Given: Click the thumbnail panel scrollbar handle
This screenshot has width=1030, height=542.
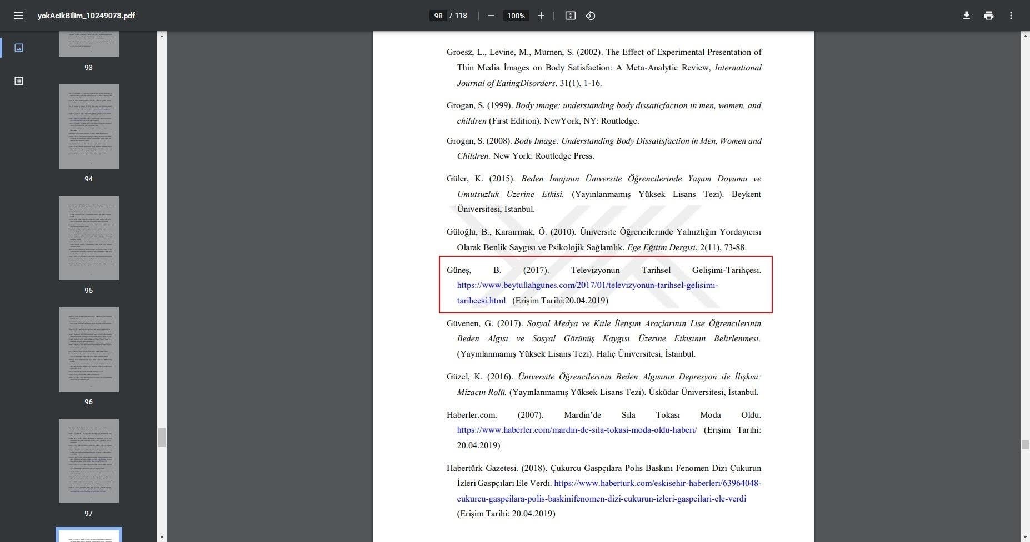Looking at the screenshot, I should pyautogui.click(x=162, y=438).
